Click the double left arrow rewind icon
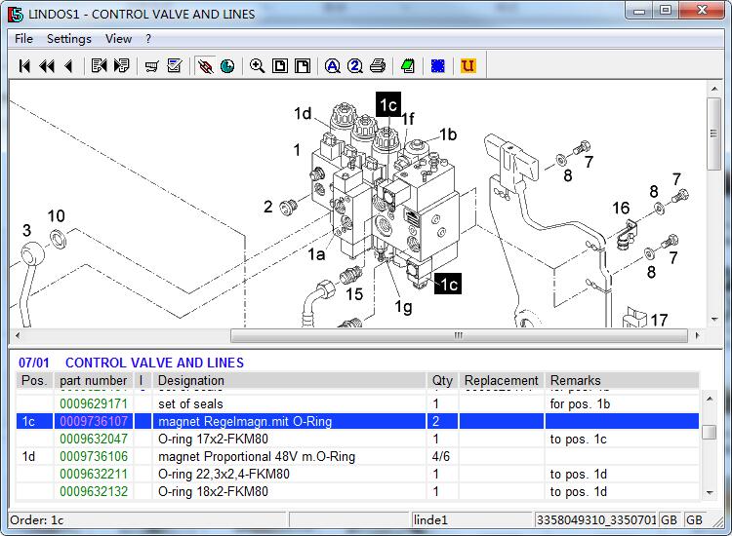 click(47, 66)
